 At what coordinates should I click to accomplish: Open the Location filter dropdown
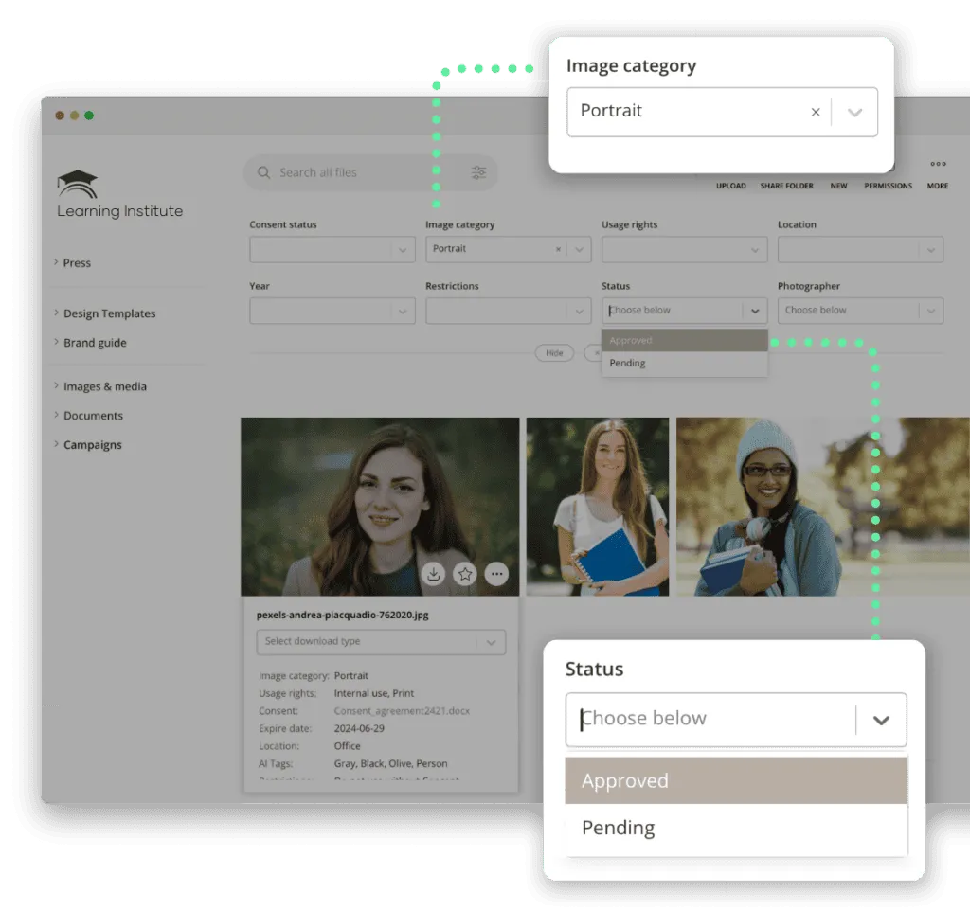click(860, 250)
